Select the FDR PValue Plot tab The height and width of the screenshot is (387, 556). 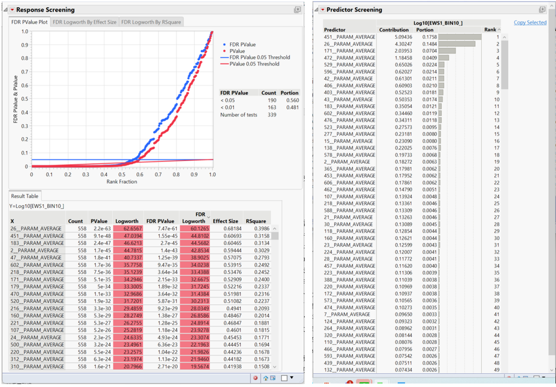[29, 22]
